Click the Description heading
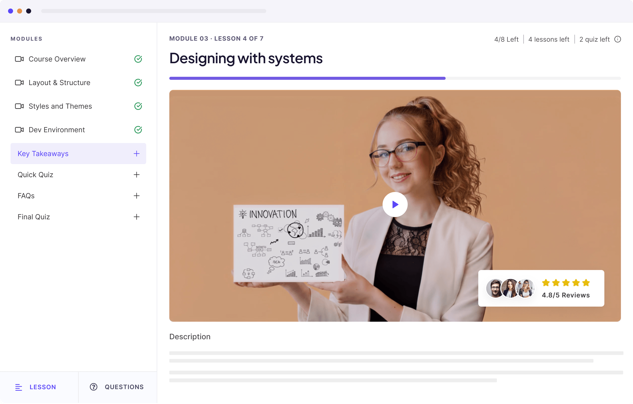The height and width of the screenshot is (404, 633). pos(190,337)
